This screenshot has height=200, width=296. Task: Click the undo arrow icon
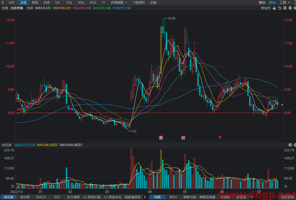pos(280,8)
